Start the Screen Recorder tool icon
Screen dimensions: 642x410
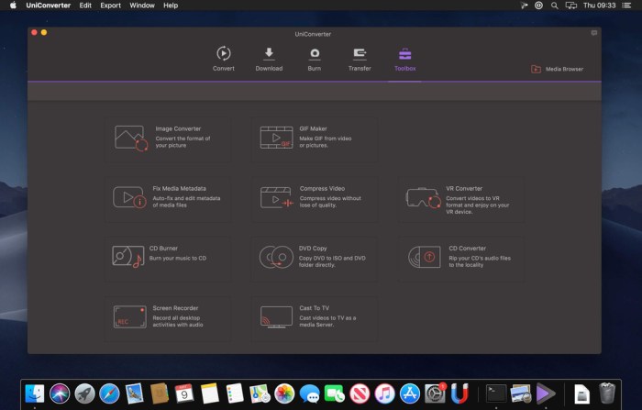point(129,317)
